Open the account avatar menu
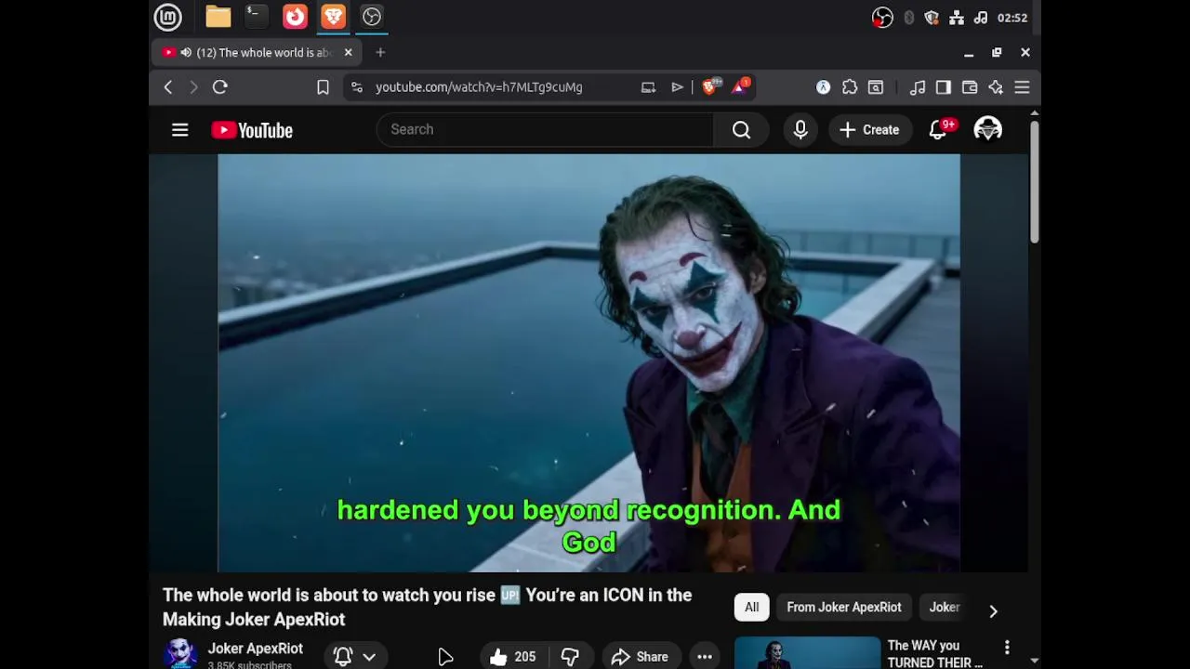This screenshot has width=1190, height=669. click(x=987, y=130)
